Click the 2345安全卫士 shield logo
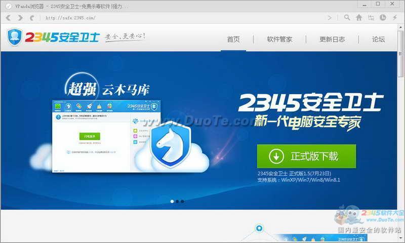 coord(15,37)
